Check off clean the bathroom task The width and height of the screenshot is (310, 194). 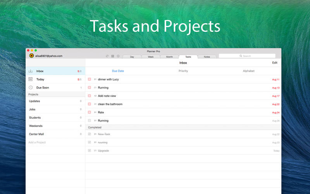tap(90, 104)
